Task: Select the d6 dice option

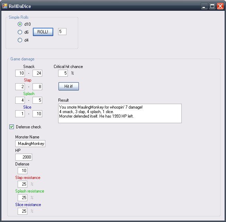Action: [x=20, y=32]
